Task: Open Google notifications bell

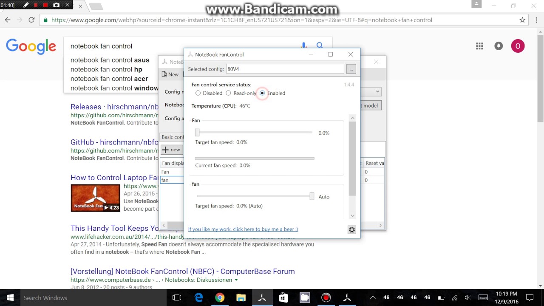Action: (499, 46)
